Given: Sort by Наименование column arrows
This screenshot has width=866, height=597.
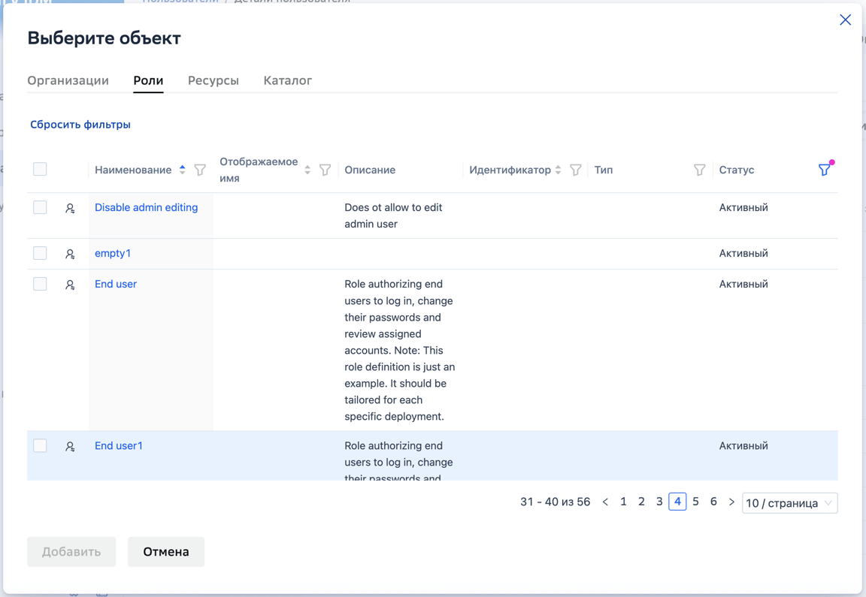Looking at the screenshot, I should point(182,170).
